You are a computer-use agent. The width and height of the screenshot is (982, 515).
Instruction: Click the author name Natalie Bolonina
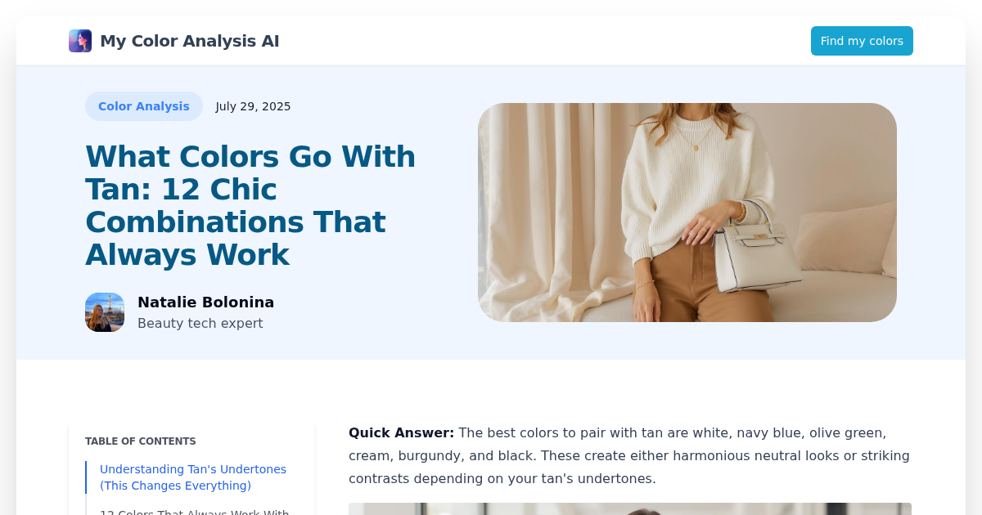[x=205, y=302]
